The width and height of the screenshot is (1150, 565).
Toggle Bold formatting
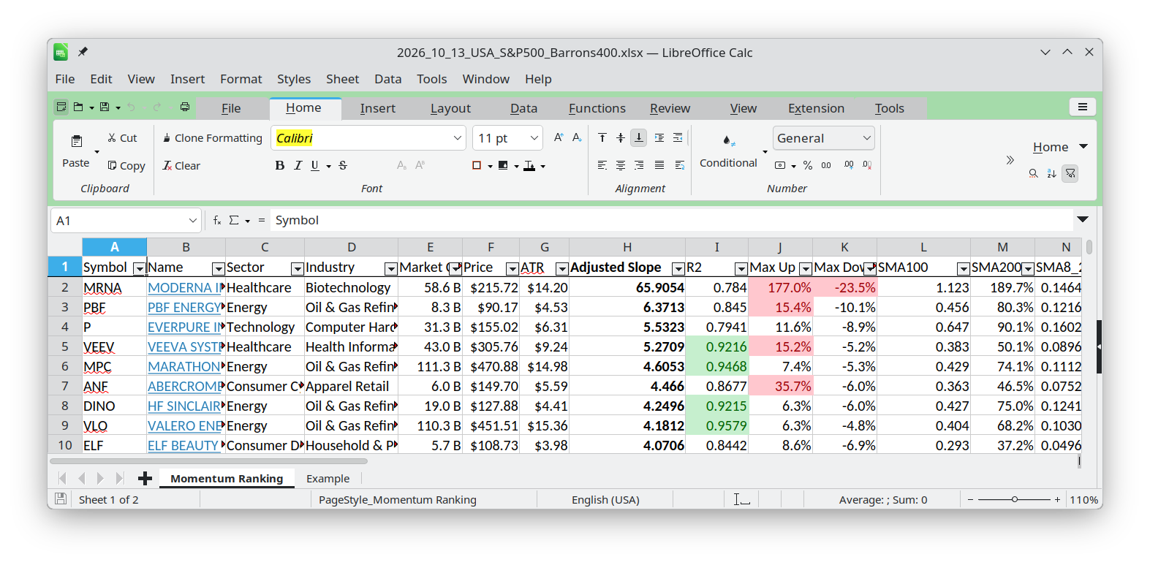pos(279,166)
